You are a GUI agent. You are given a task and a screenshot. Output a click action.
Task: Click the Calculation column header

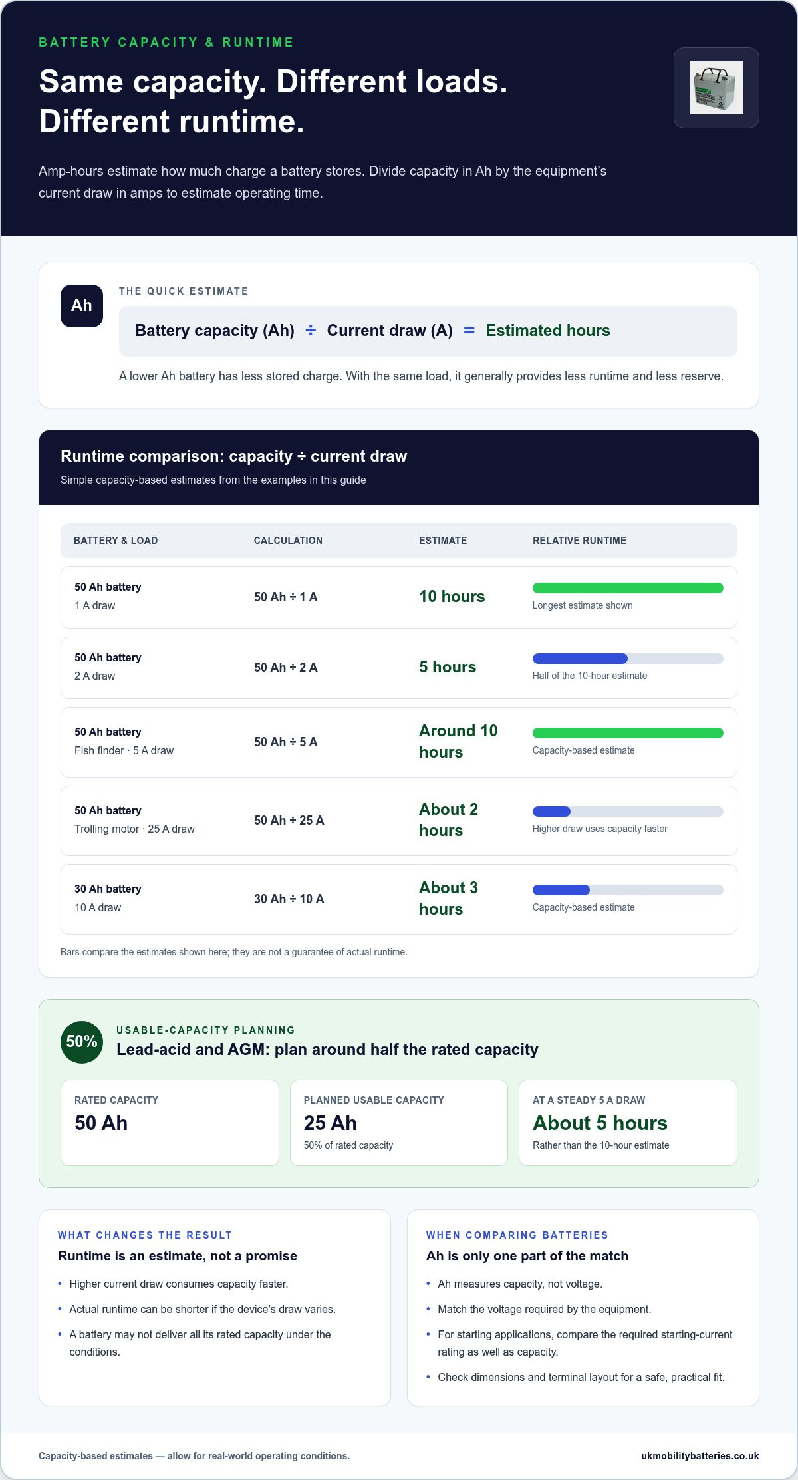(288, 541)
